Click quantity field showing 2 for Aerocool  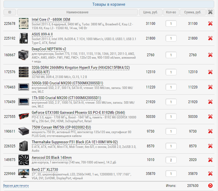171,160
